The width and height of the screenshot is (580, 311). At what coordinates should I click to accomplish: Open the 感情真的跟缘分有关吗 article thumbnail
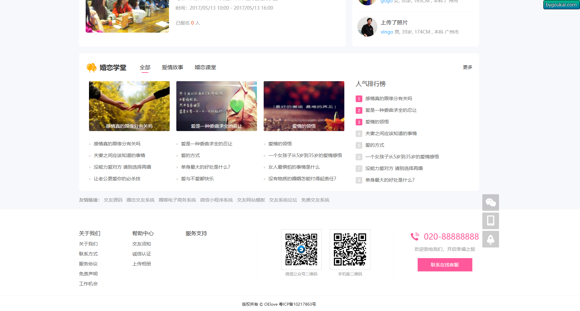coord(129,106)
